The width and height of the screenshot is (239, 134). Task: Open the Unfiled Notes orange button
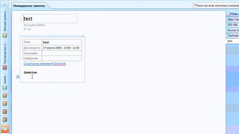pyautogui.click(x=4, y=129)
